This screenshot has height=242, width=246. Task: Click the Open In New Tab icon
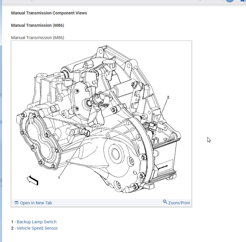click(16, 203)
